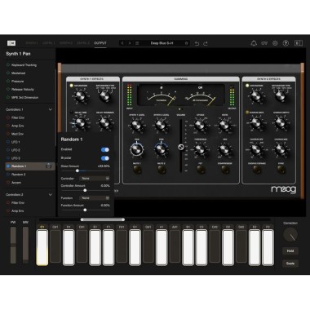
Task: Open the help question mark icon
Action: point(286,43)
